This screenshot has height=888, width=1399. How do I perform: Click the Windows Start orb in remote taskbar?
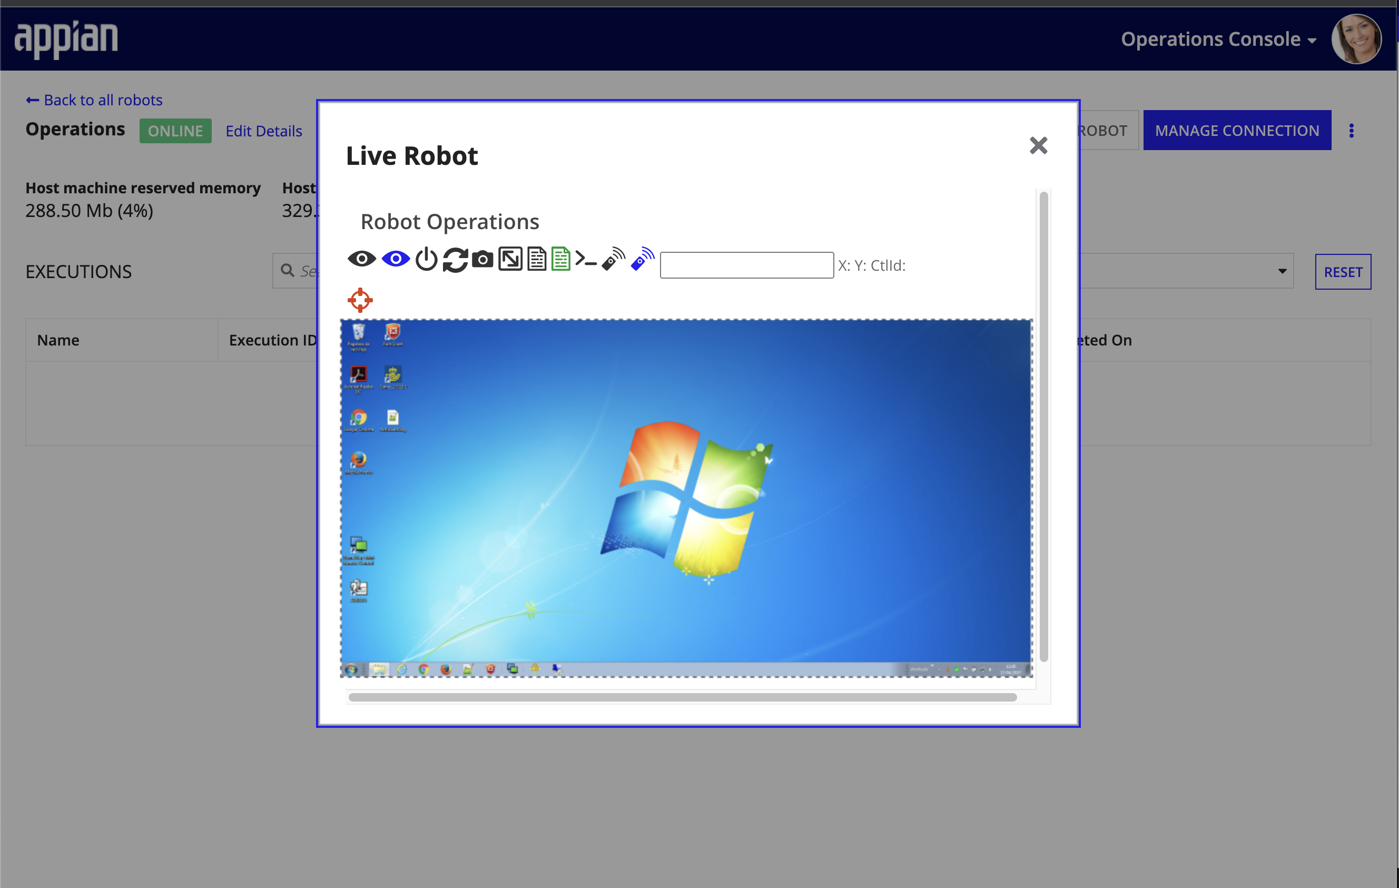point(351,669)
